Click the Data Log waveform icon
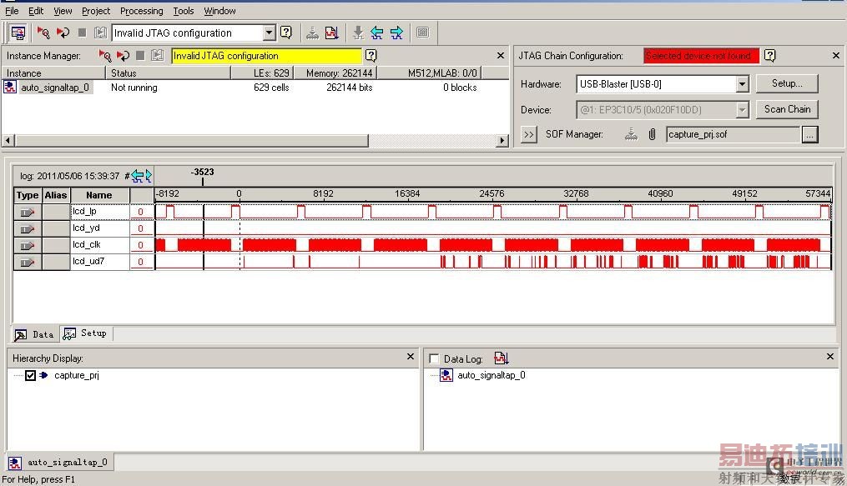The width and height of the screenshot is (847, 486). click(x=502, y=358)
